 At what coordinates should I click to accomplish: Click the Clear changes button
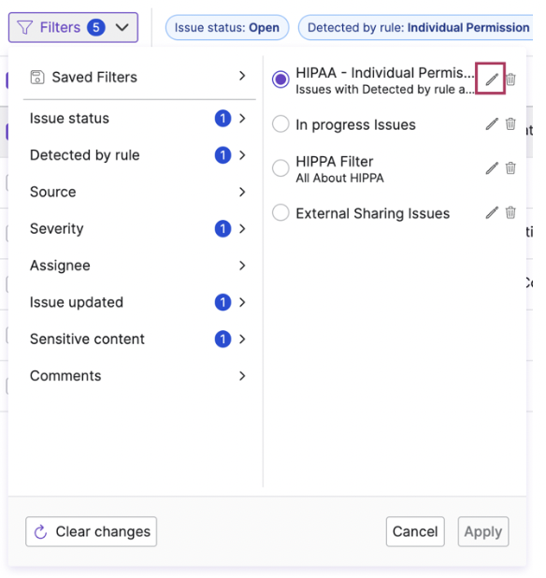coord(91,531)
